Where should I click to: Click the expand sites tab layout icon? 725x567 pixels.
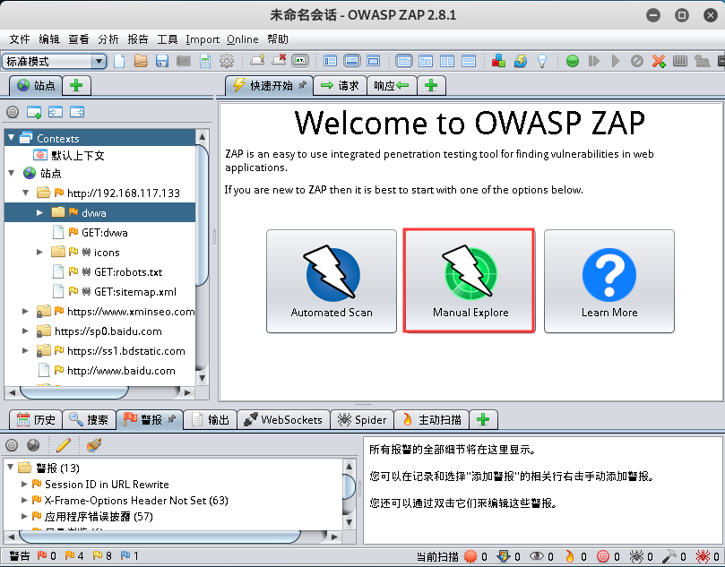[x=330, y=61]
